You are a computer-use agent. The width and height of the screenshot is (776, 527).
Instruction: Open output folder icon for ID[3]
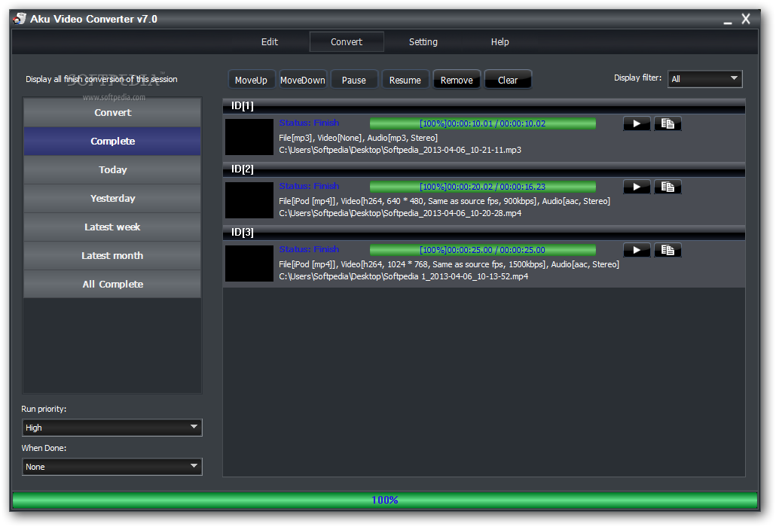[x=668, y=250]
